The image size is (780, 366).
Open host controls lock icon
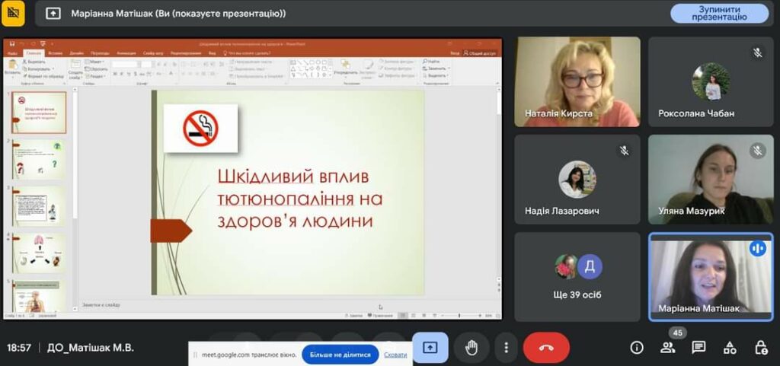click(760, 347)
